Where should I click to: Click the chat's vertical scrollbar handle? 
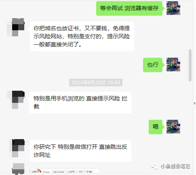(190, 65)
